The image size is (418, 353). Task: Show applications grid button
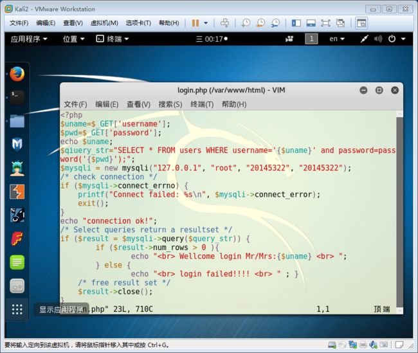(17, 309)
